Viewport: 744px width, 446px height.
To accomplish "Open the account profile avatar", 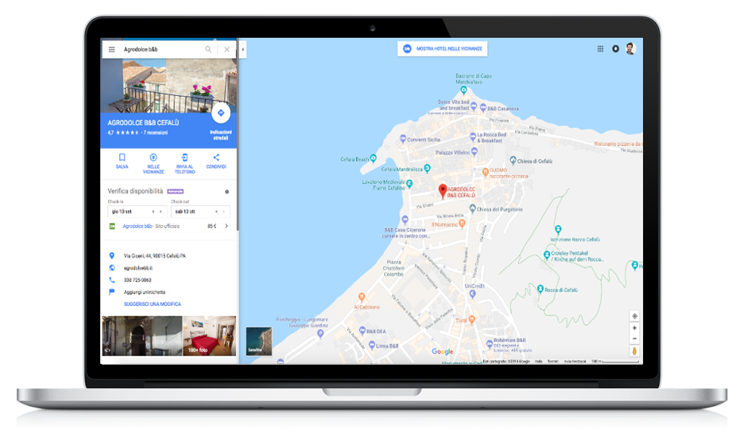I will coord(630,49).
